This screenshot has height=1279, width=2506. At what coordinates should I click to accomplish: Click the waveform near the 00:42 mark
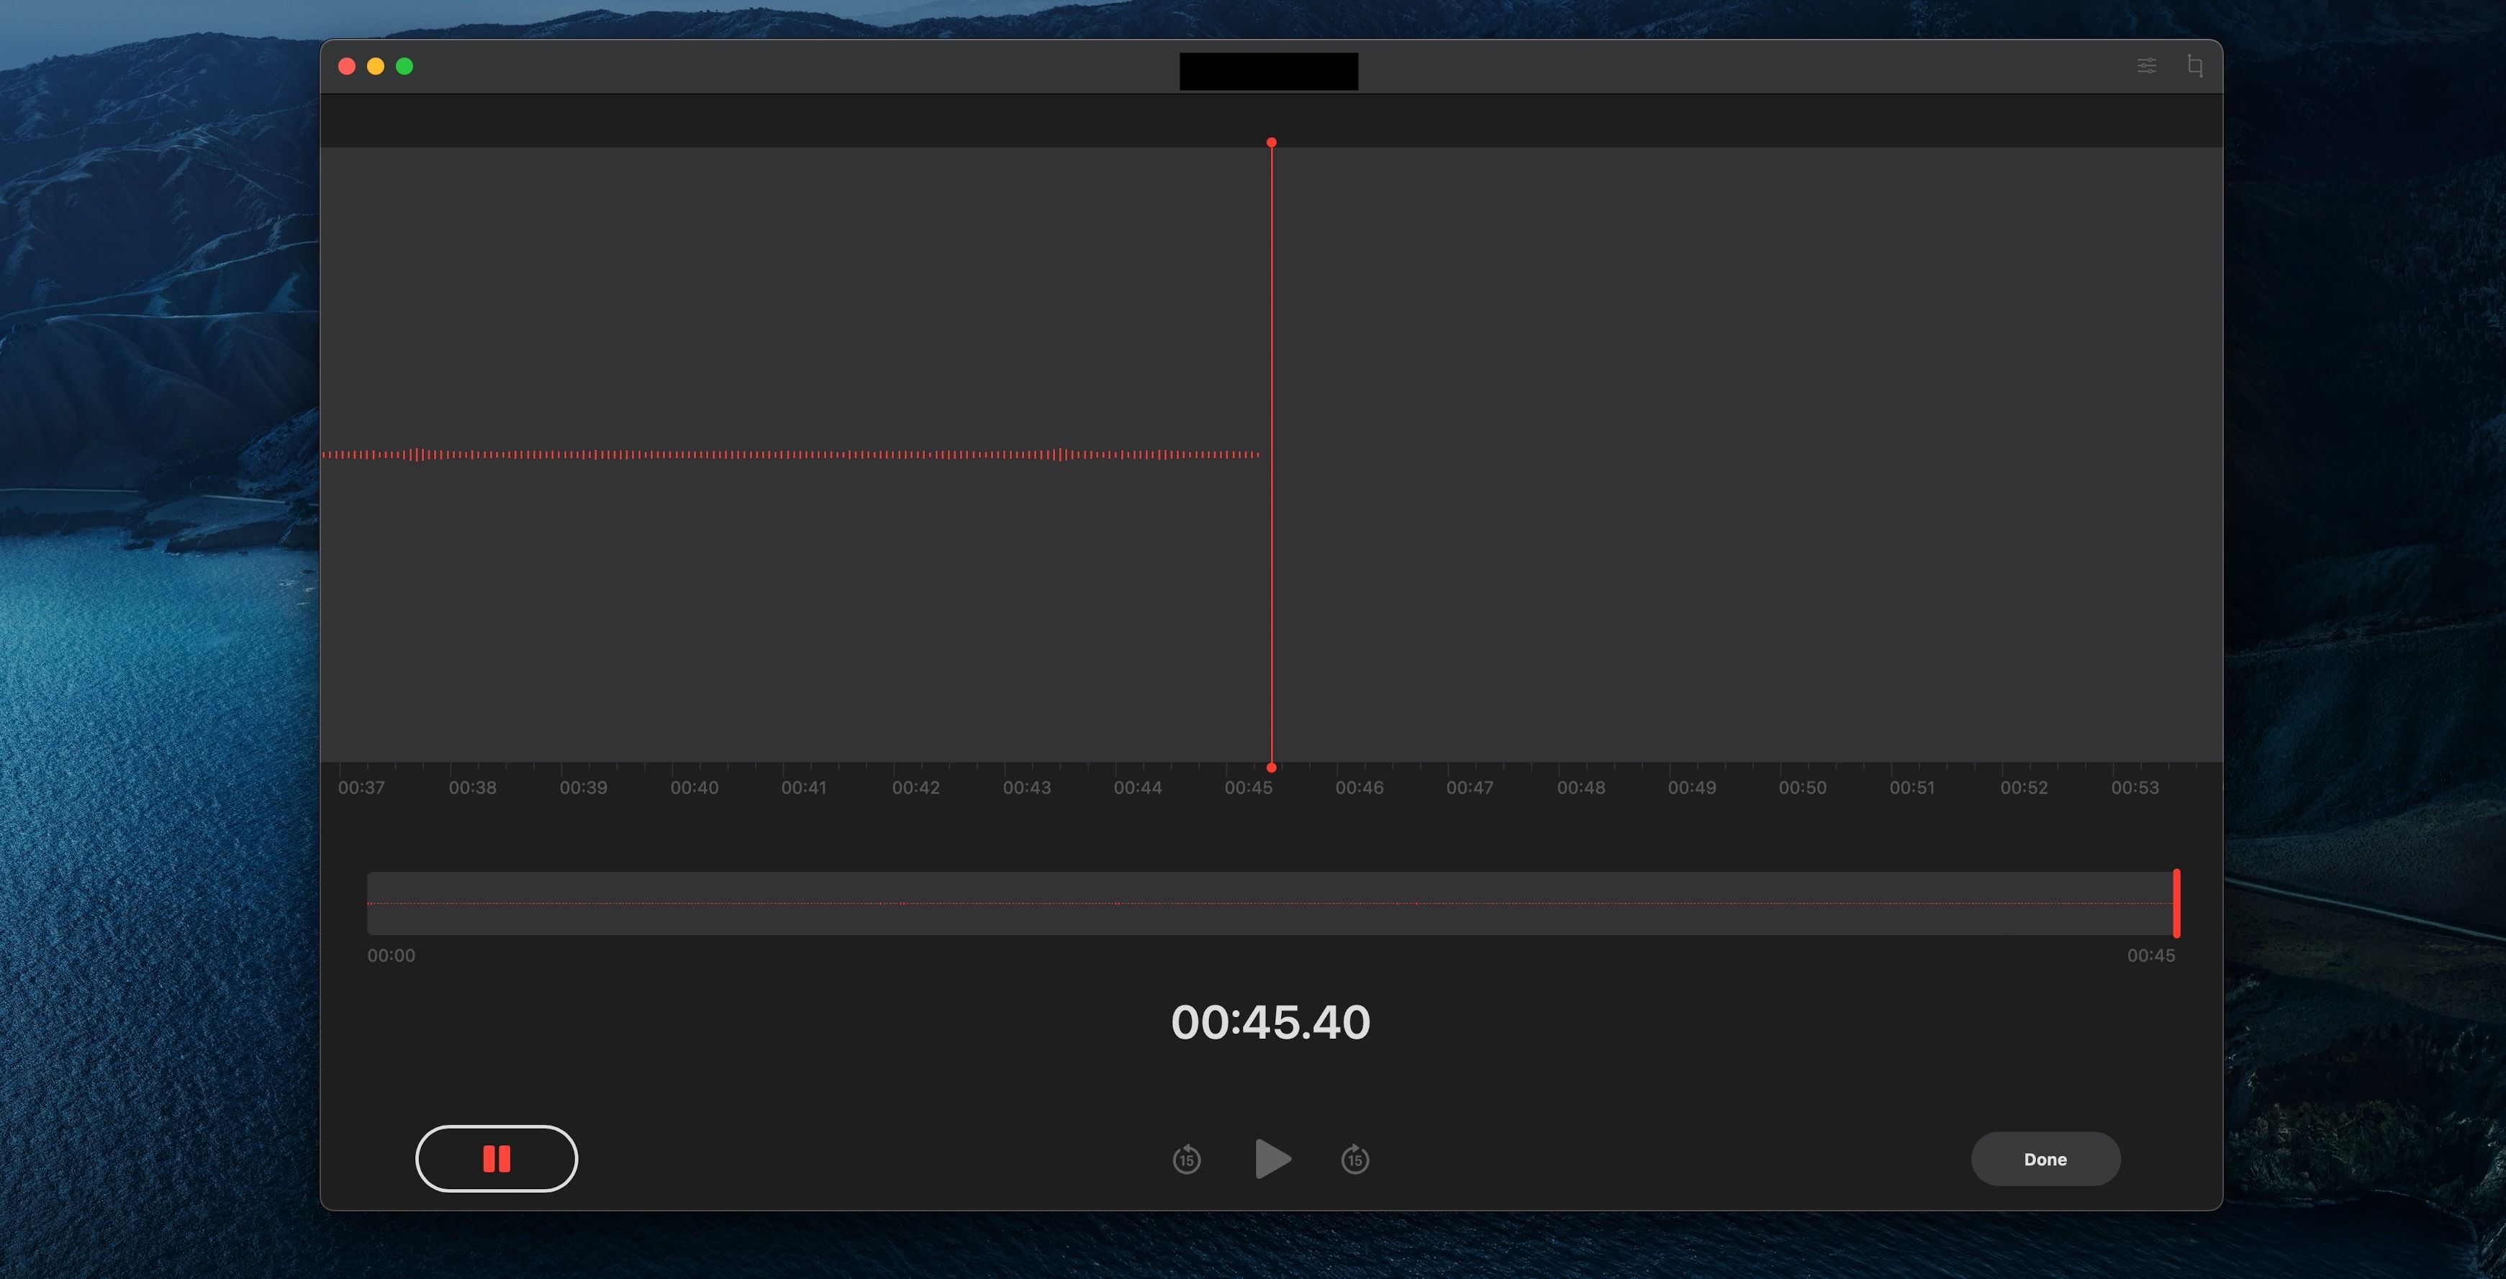click(915, 453)
